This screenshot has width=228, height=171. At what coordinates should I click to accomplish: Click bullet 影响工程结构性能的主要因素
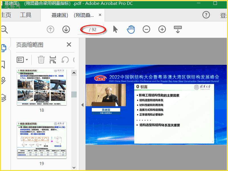pyautogui.click(x=159, y=95)
